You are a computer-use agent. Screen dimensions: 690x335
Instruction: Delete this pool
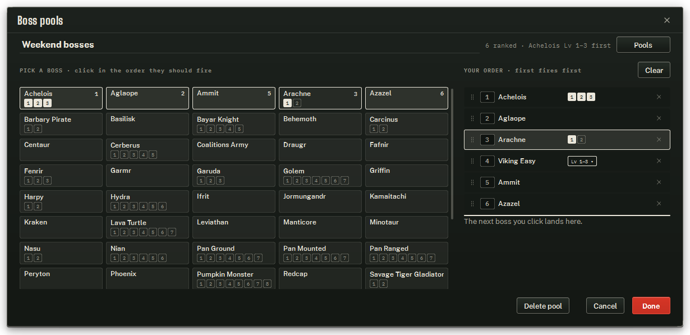click(x=543, y=306)
